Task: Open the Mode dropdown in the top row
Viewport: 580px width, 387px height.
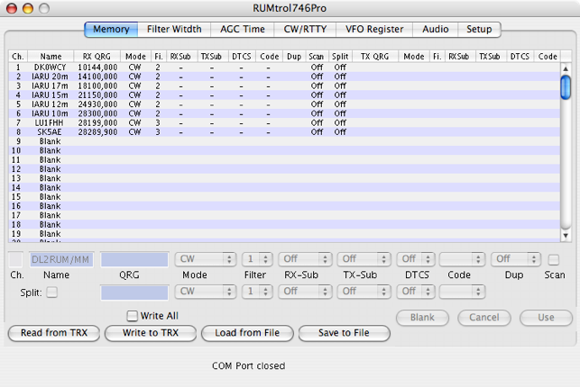Action: point(207,259)
